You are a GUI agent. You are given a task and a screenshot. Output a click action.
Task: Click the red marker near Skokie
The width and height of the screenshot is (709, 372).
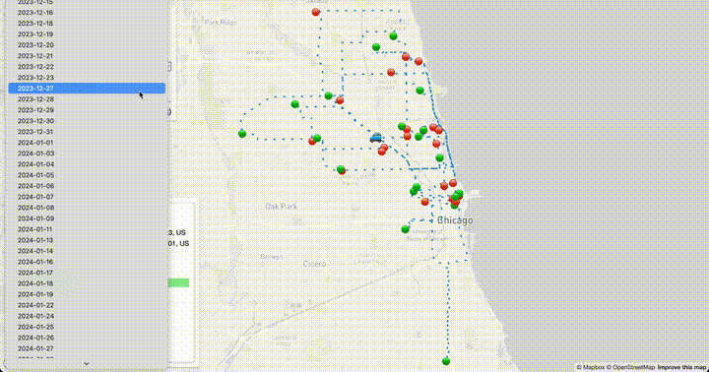[x=316, y=12]
